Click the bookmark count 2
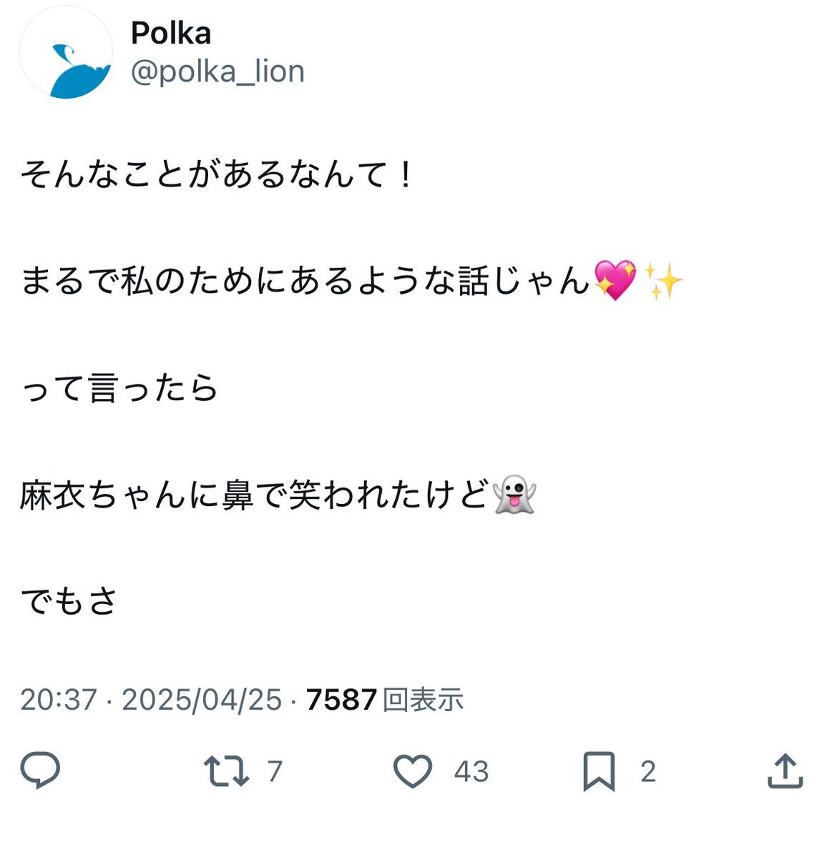 tap(647, 772)
